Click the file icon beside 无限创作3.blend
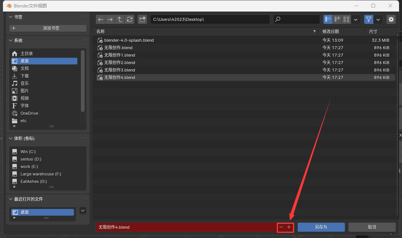 tap(100, 70)
